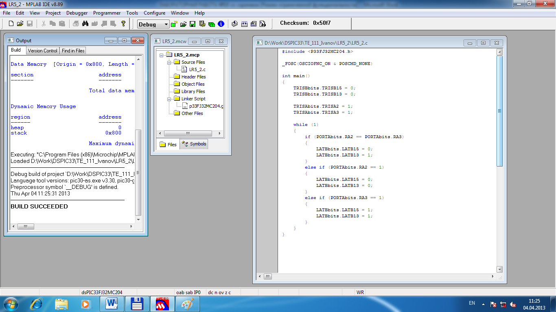Viewport: 556px width, 312px height.
Task: Click the code editor vertical scrollbar thumb
Action: coord(500,110)
